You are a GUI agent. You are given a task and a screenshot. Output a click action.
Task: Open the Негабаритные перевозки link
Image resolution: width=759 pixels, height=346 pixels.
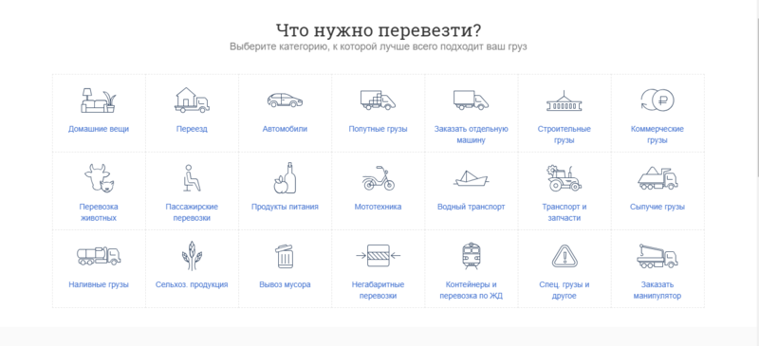[x=378, y=290]
